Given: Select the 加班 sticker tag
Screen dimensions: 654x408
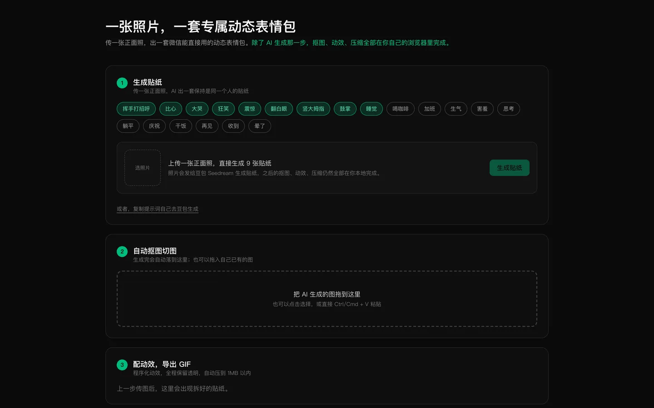Looking at the screenshot, I should pyautogui.click(x=430, y=109).
